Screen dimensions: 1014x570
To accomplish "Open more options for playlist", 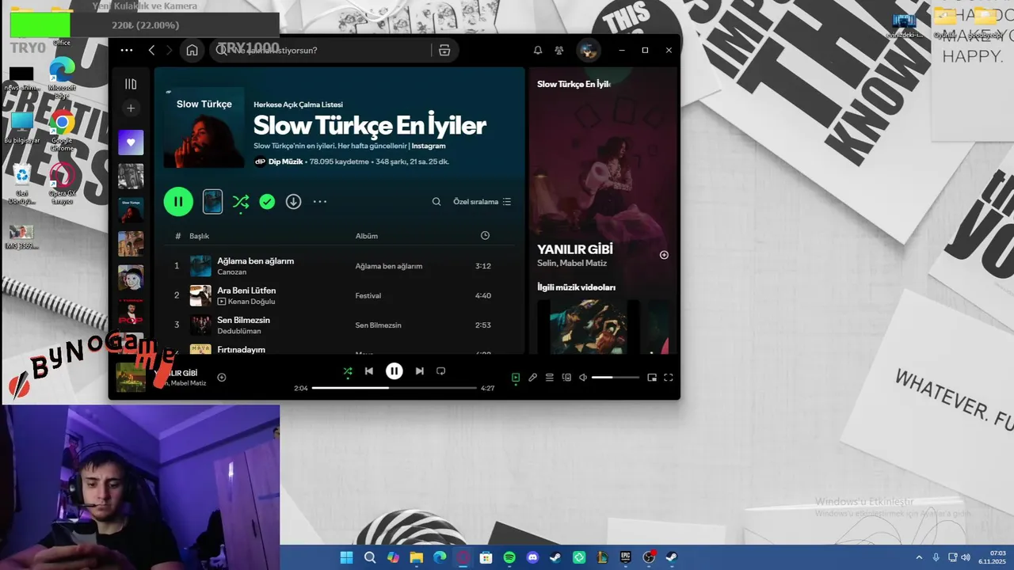I will pyautogui.click(x=320, y=202).
